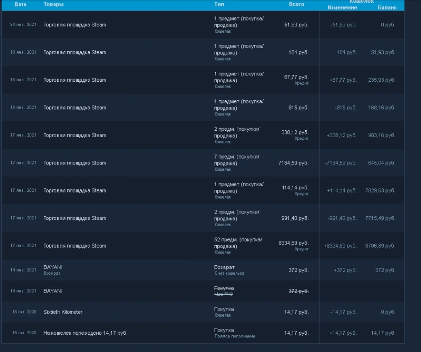Click the struck-through 372 руб. total
This screenshot has height=352, width=421.
(x=299, y=291)
